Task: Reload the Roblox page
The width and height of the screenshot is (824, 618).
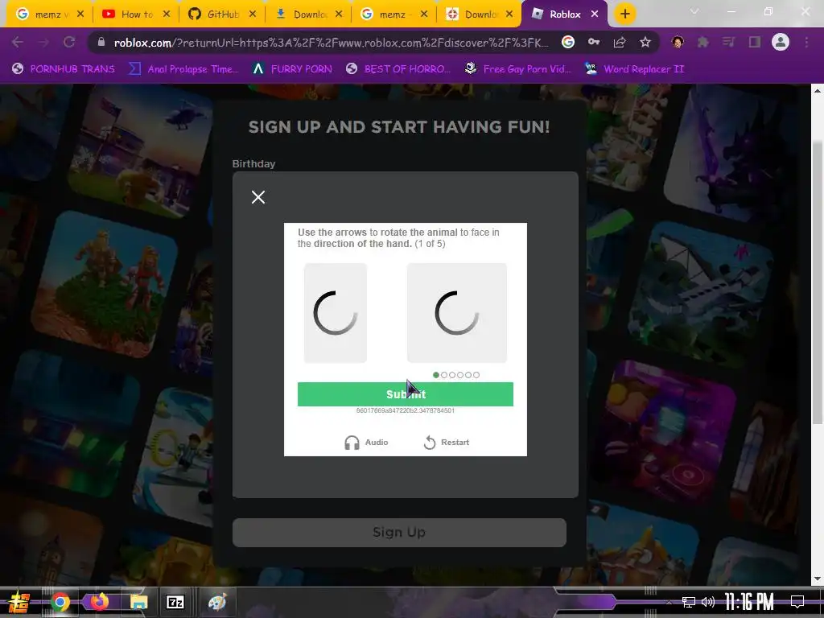Action: (69, 42)
